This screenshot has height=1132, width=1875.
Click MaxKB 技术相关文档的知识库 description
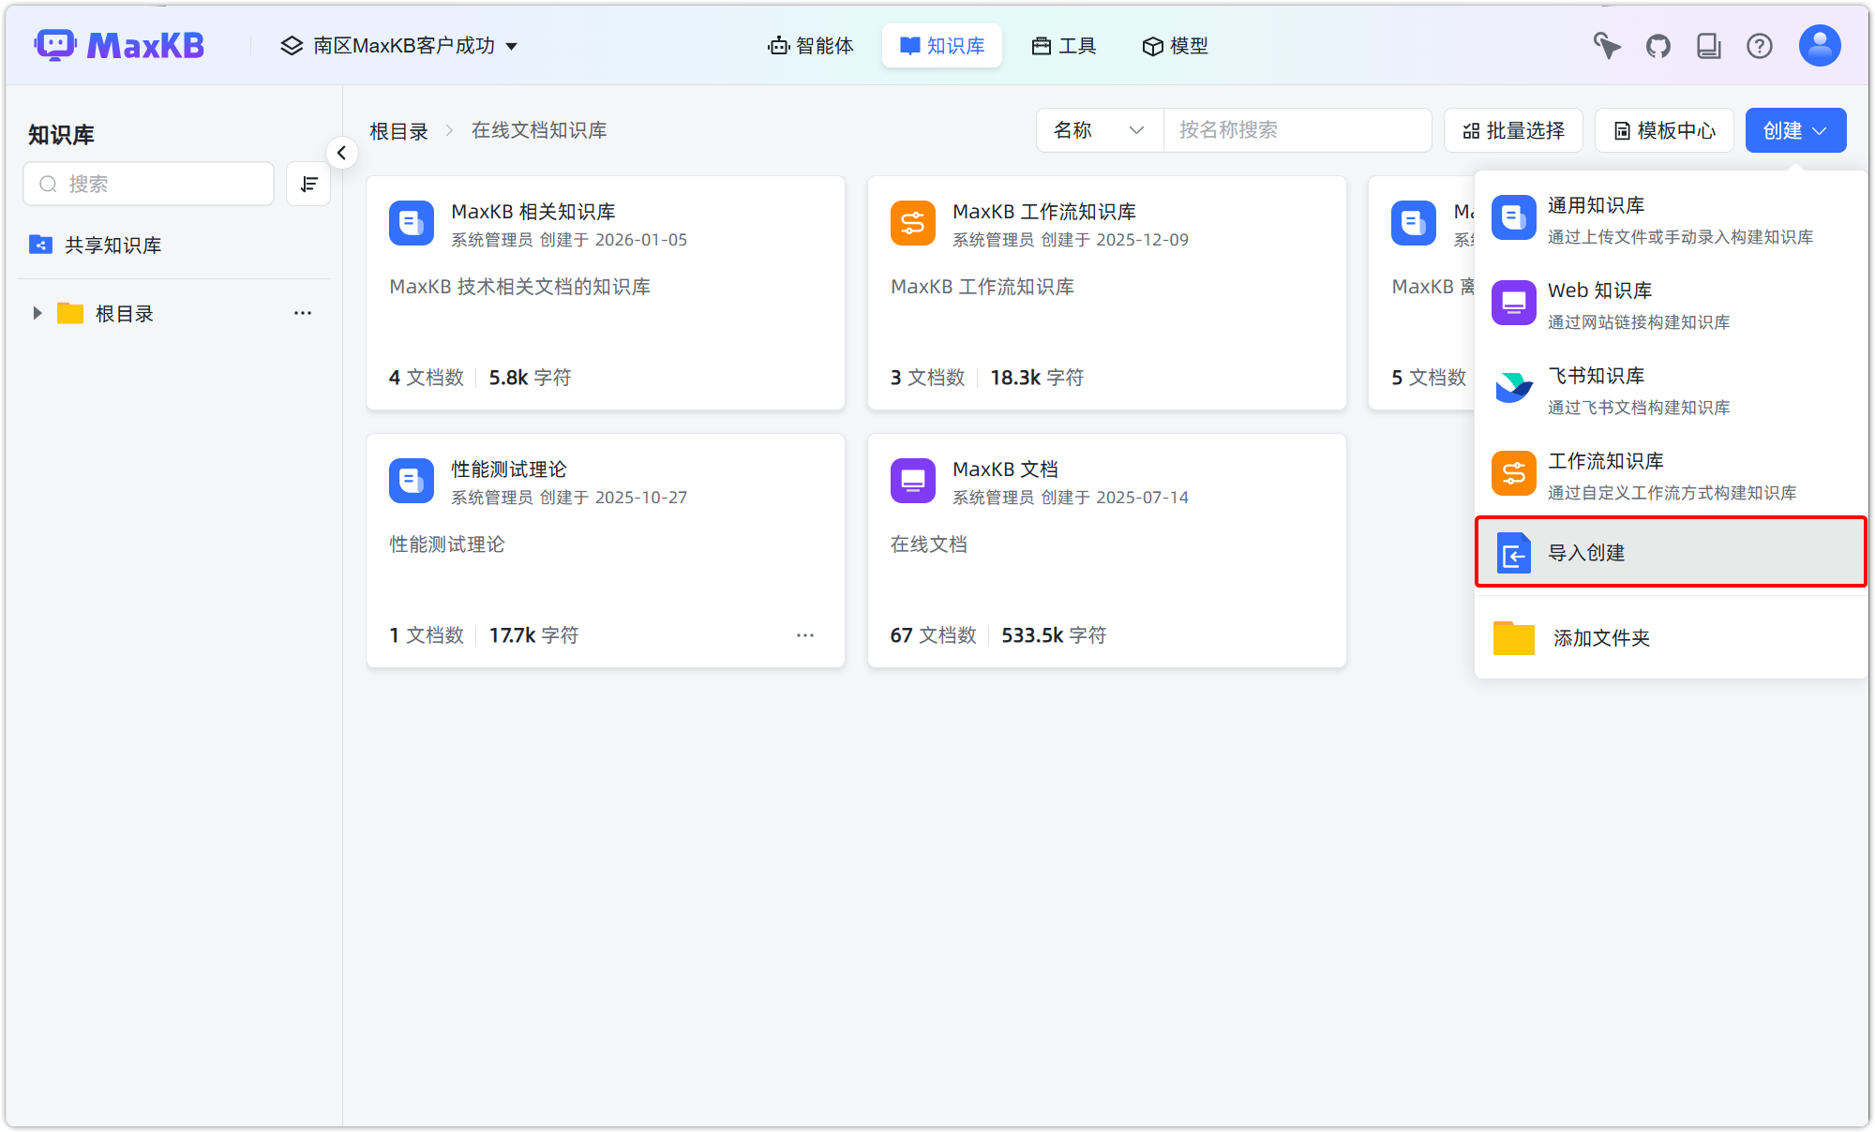[x=520, y=287]
